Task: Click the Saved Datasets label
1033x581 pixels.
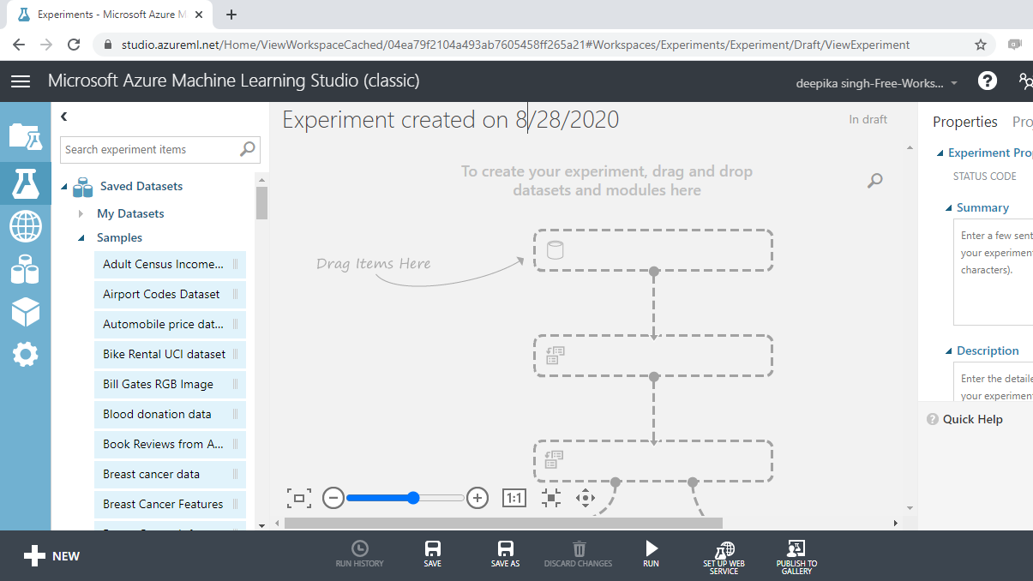Action: (x=141, y=186)
